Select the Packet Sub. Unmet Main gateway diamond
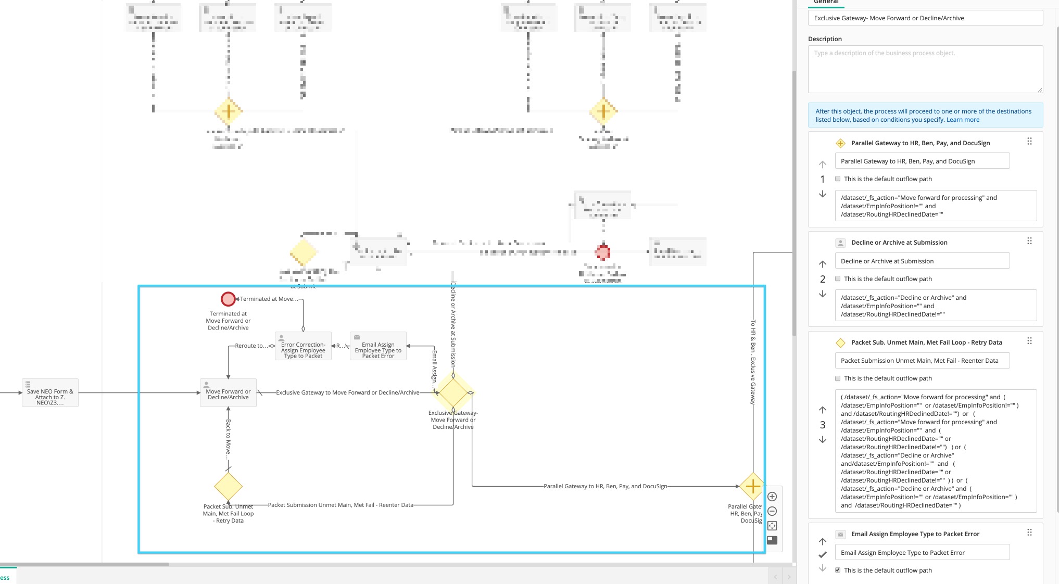 pos(228,486)
